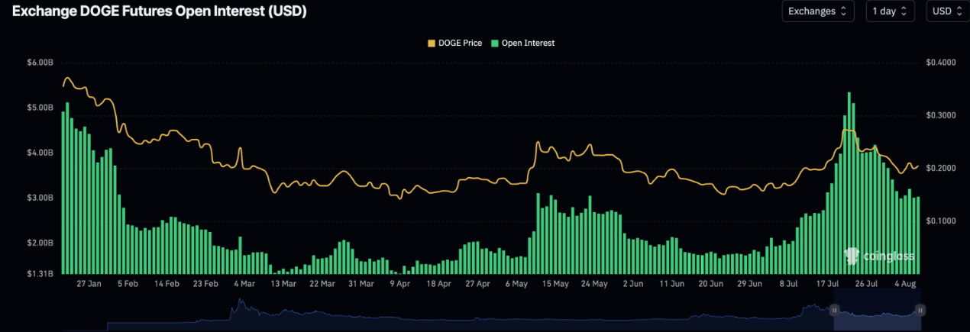Click the 11 Jun date label
This screenshot has width=970, height=332.
click(672, 283)
